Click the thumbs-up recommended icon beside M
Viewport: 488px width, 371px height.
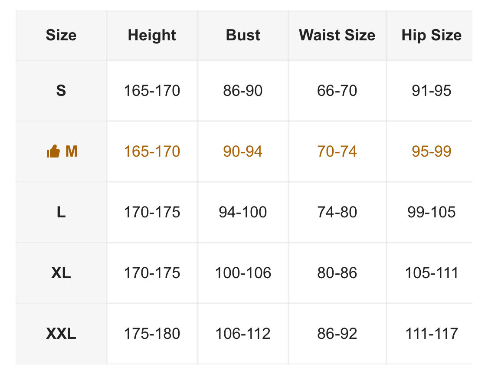click(53, 151)
